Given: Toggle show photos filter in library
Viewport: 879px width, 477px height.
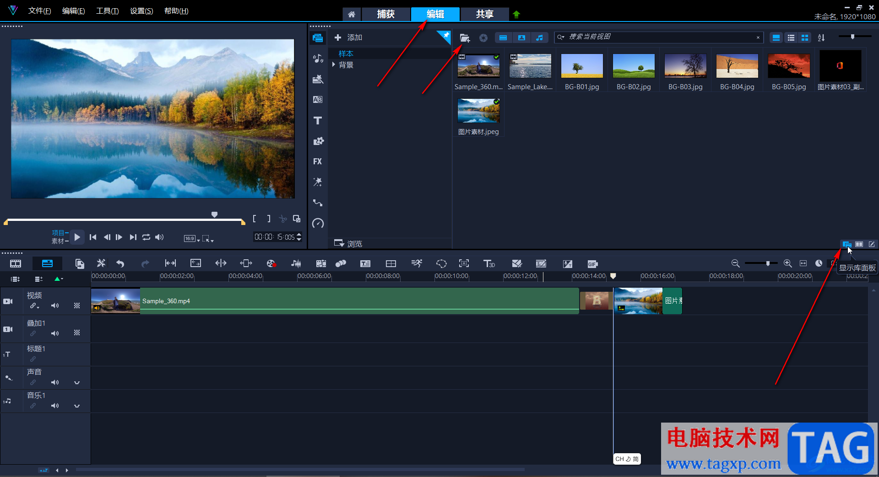Looking at the screenshot, I should click(x=521, y=38).
